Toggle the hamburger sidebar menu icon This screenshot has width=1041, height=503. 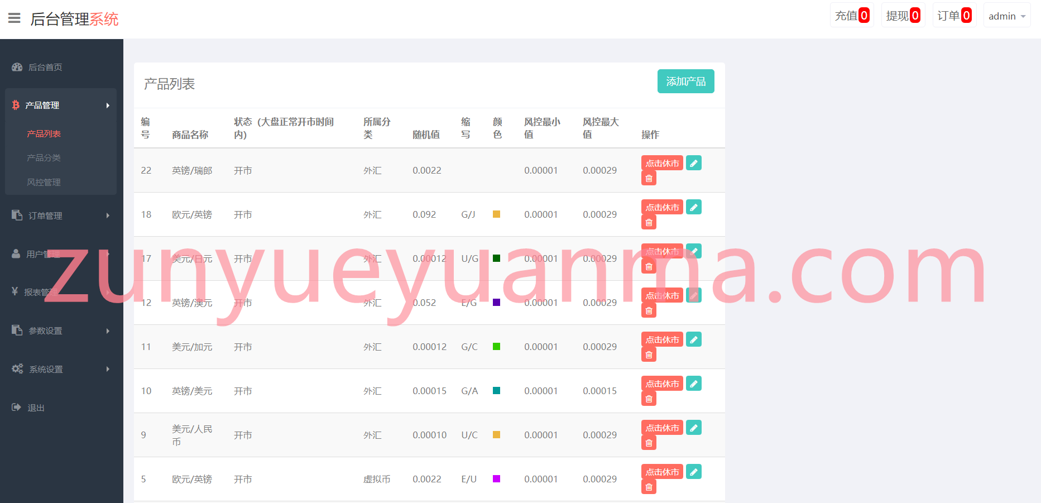15,18
